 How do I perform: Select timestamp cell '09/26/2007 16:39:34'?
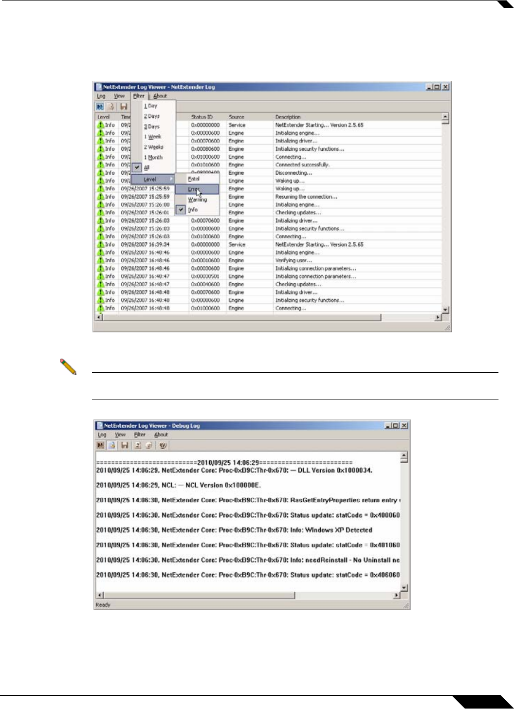pyautogui.click(x=146, y=244)
